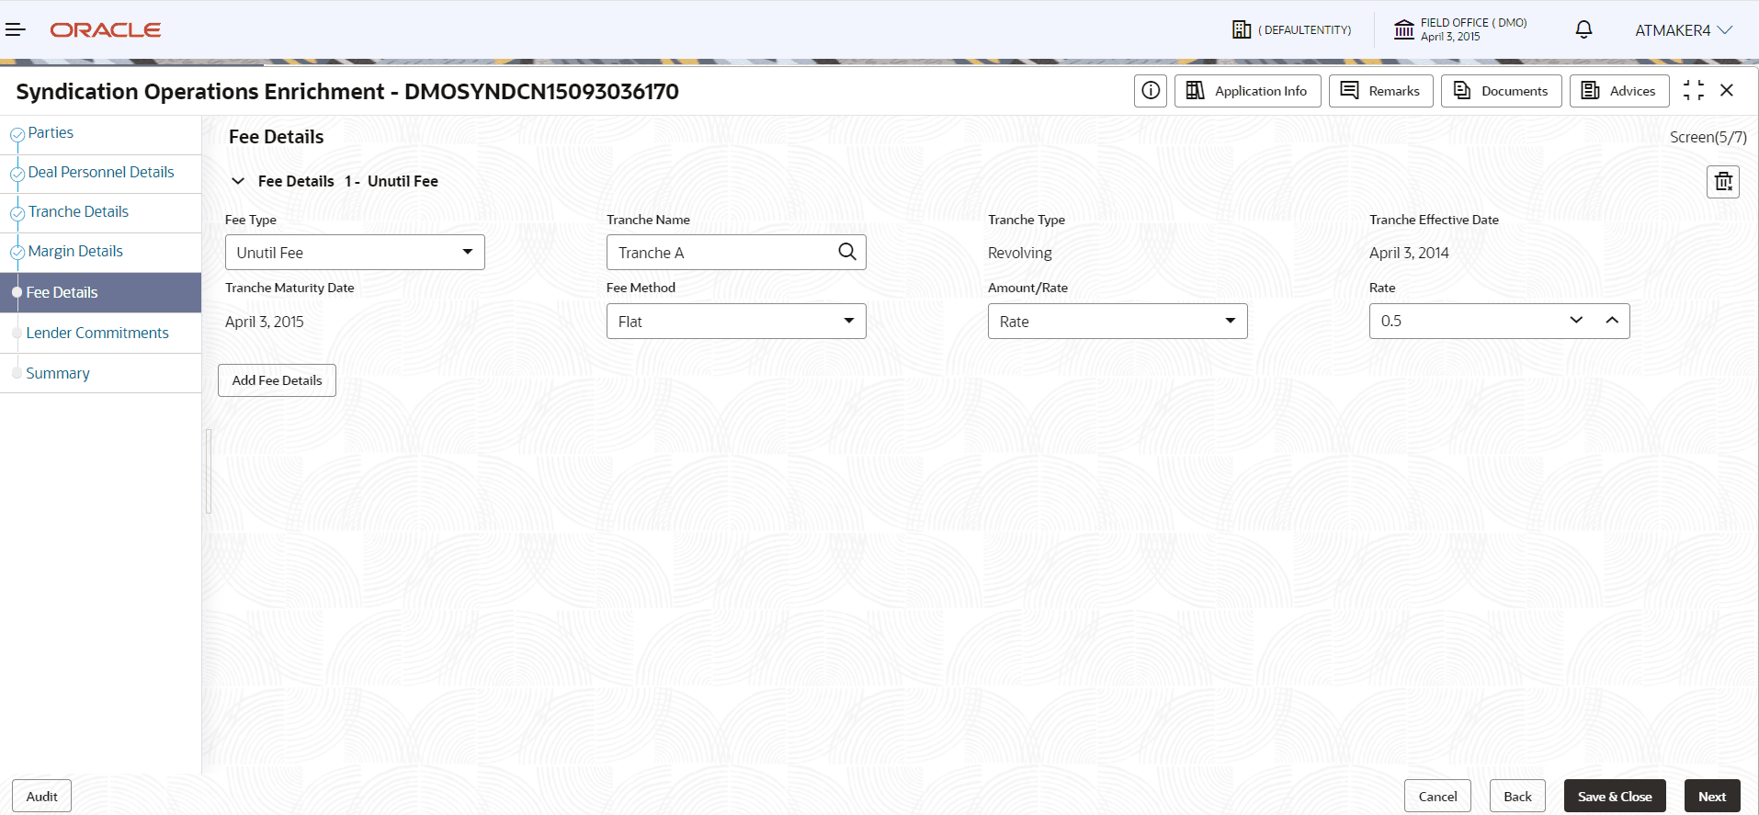Click the Tranche Maturity Date April 3, 2015
The height and width of the screenshot is (815, 1759).
(x=265, y=323)
